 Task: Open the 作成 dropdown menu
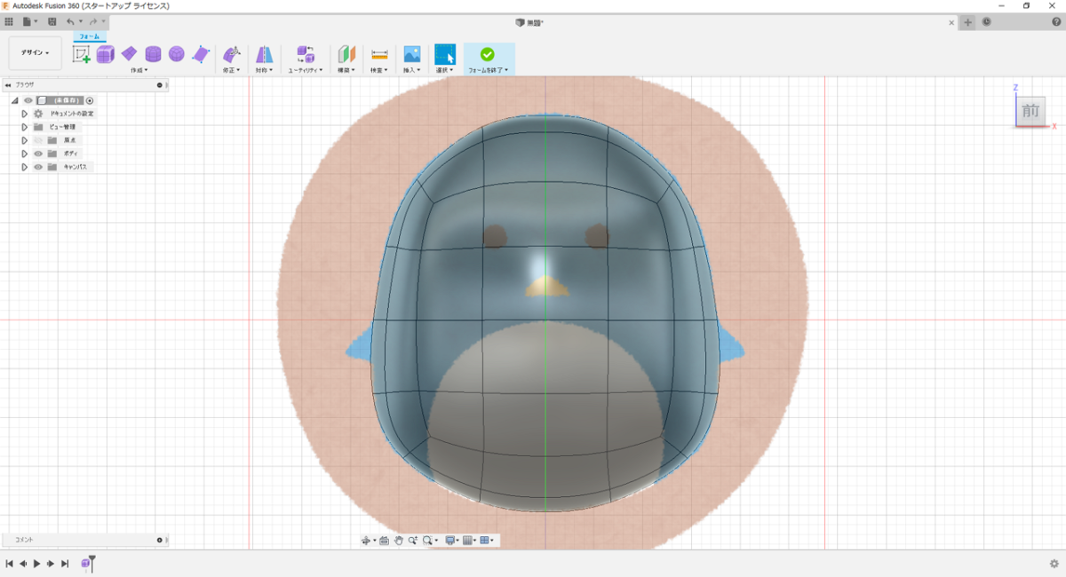(139, 70)
